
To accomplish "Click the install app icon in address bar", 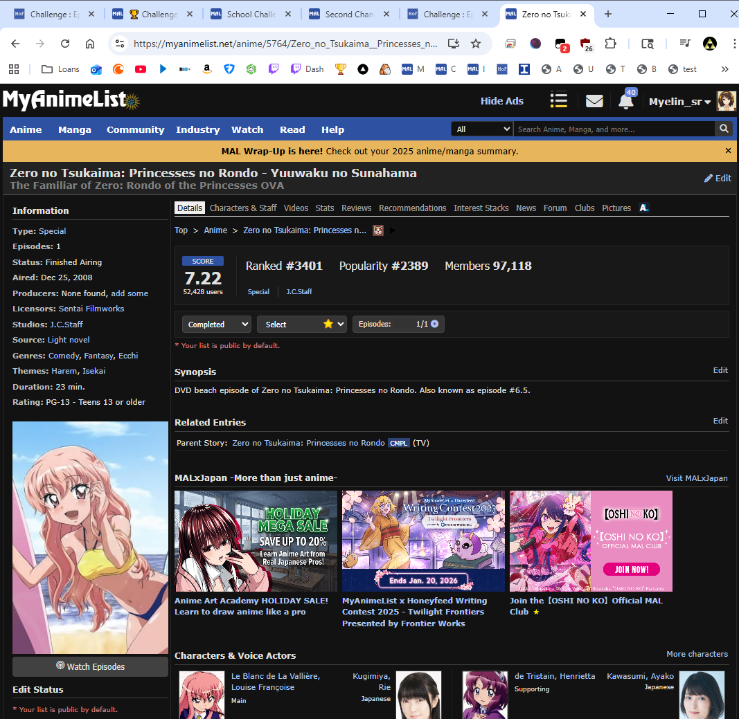I will (x=454, y=44).
